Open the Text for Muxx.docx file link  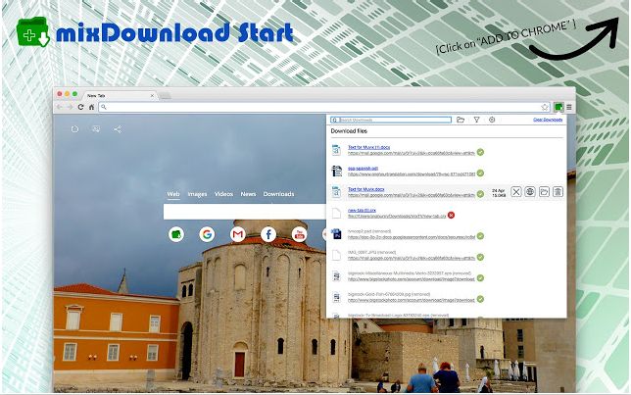click(x=365, y=189)
